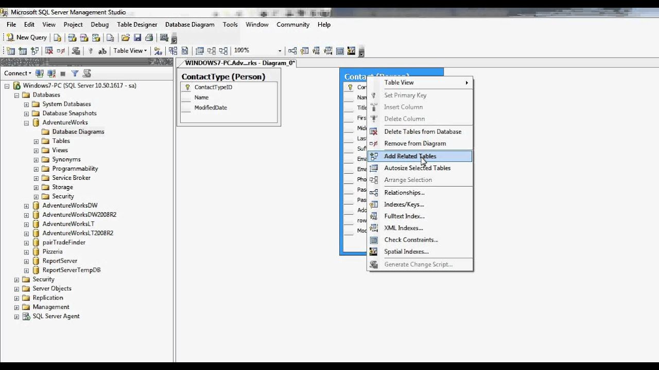Expand the System Databases folder

click(x=26, y=104)
